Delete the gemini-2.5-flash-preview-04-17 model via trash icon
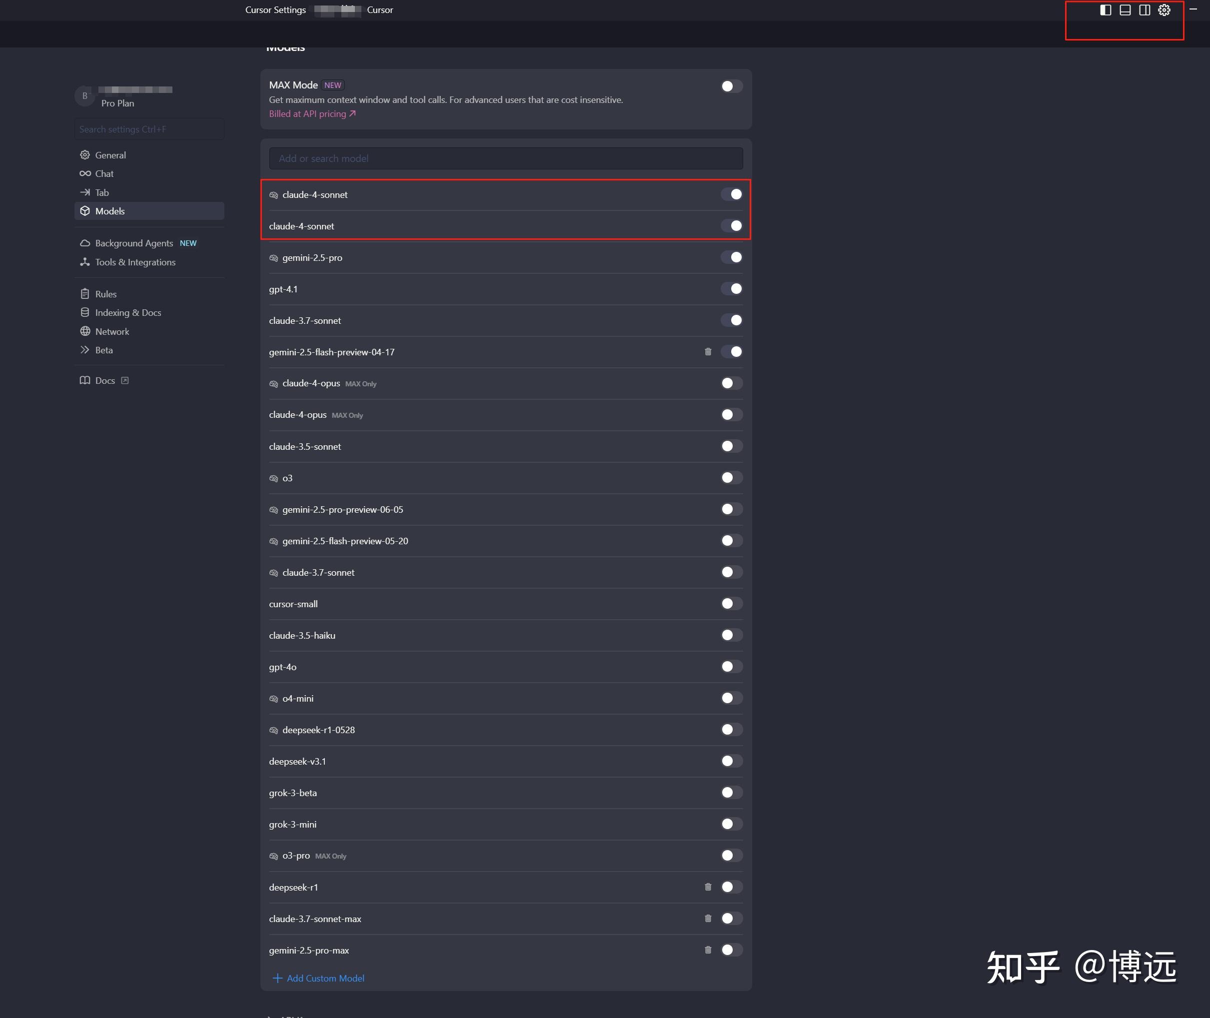Viewport: 1210px width, 1018px height. 708,351
